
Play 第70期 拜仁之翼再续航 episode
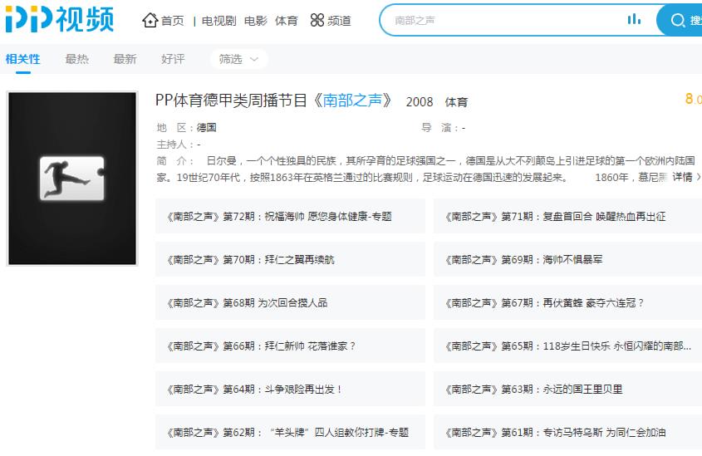pyautogui.click(x=290, y=259)
